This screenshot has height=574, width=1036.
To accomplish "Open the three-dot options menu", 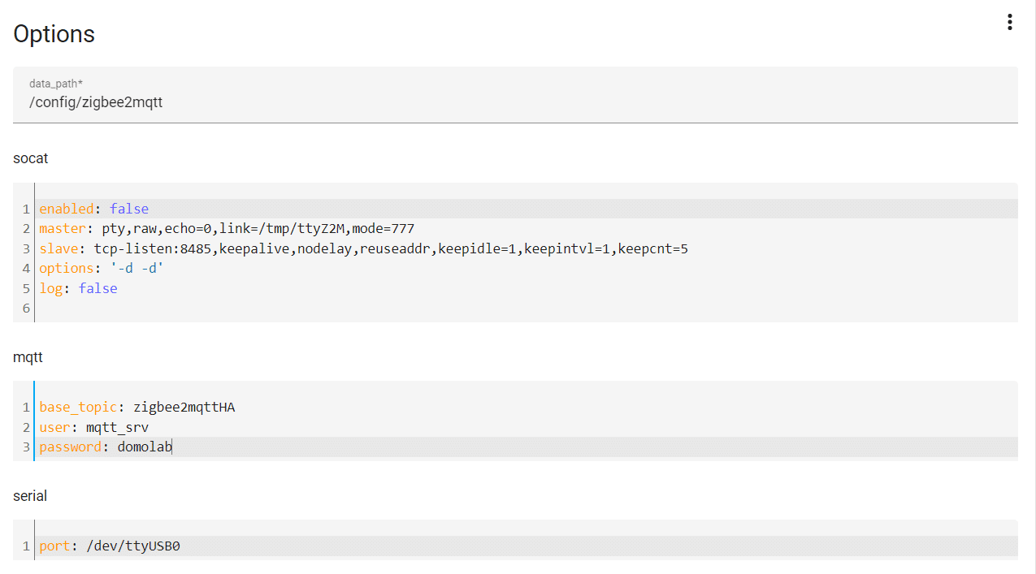I will click(x=1009, y=22).
